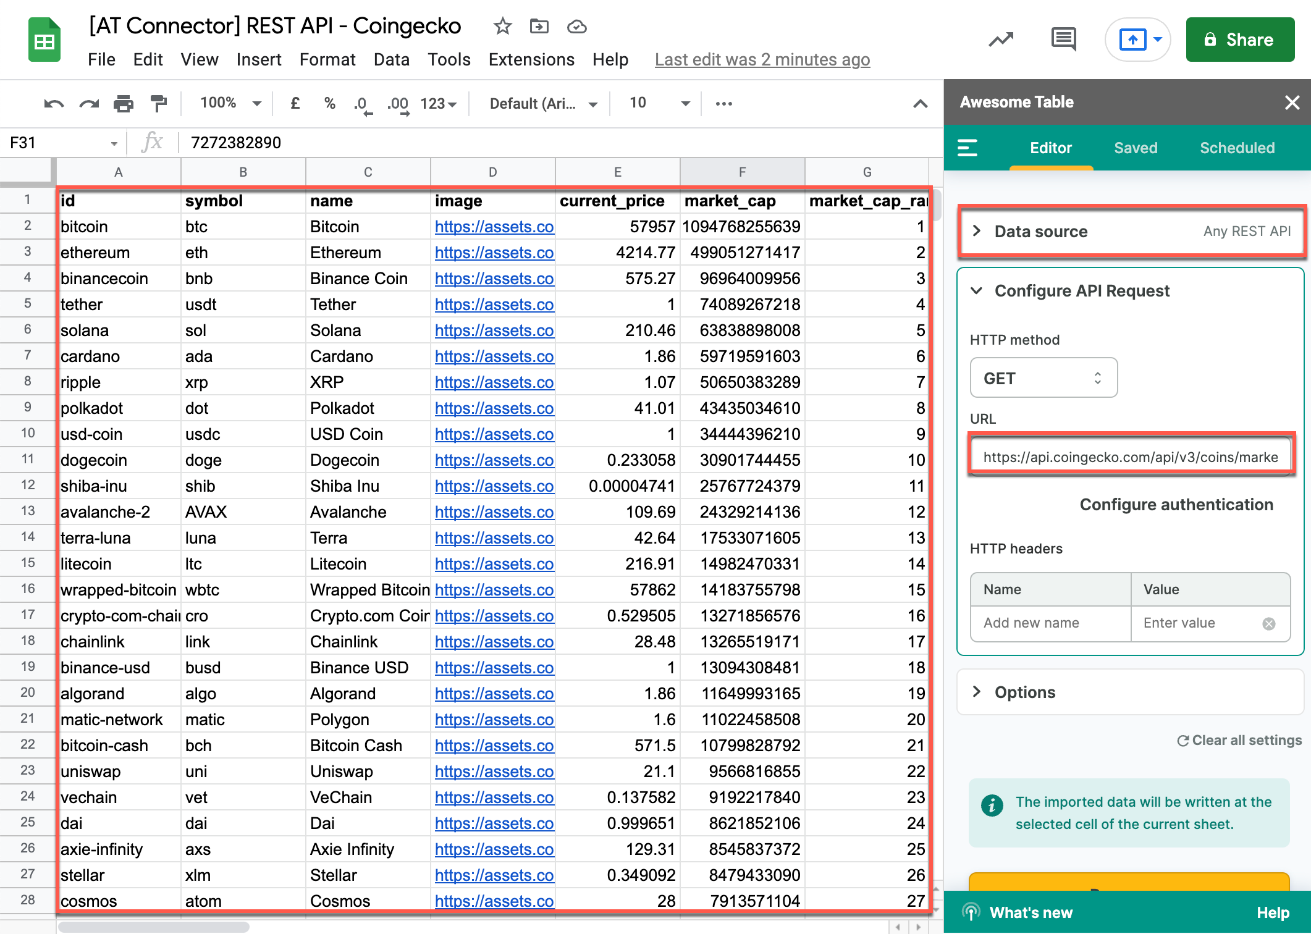The height and width of the screenshot is (934, 1311).
Task: Select the Paint format tool
Action: click(159, 104)
